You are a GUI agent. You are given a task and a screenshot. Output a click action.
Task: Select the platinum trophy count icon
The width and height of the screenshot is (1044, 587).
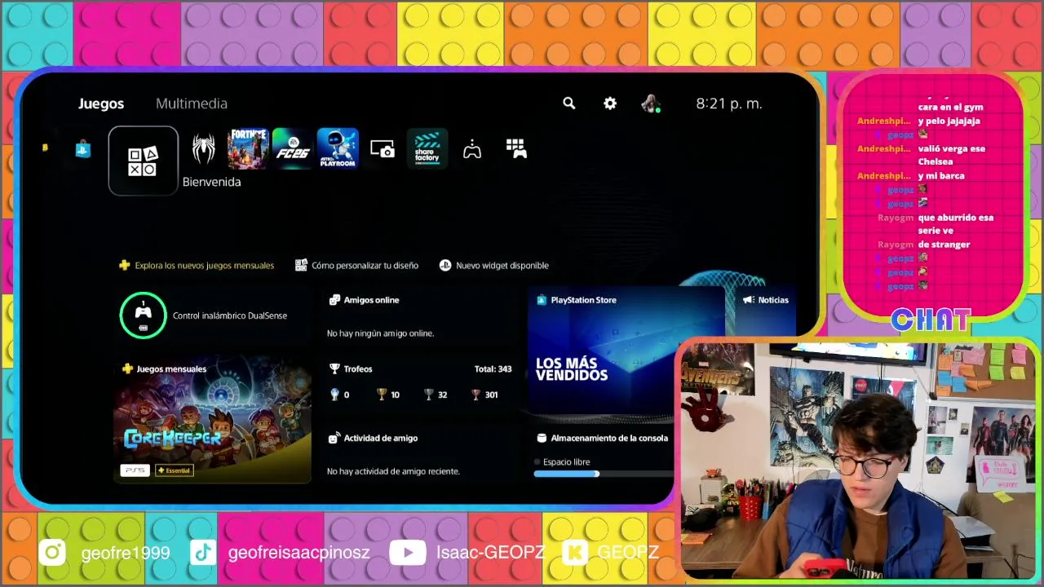pyautogui.click(x=334, y=395)
